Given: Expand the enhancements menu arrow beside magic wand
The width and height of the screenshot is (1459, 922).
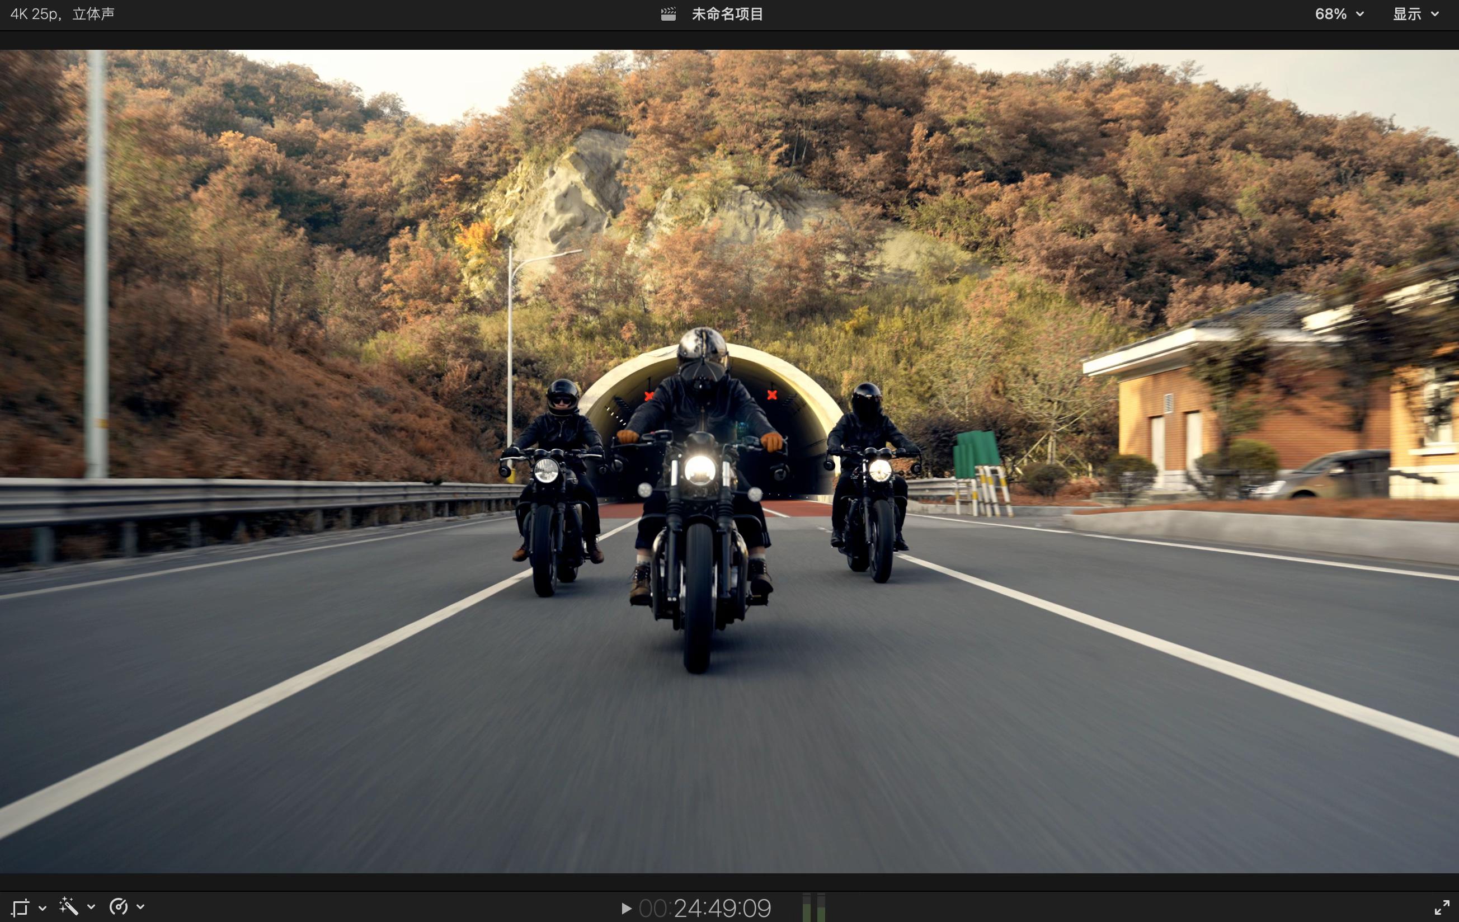Looking at the screenshot, I should click(x=92, y=907).
